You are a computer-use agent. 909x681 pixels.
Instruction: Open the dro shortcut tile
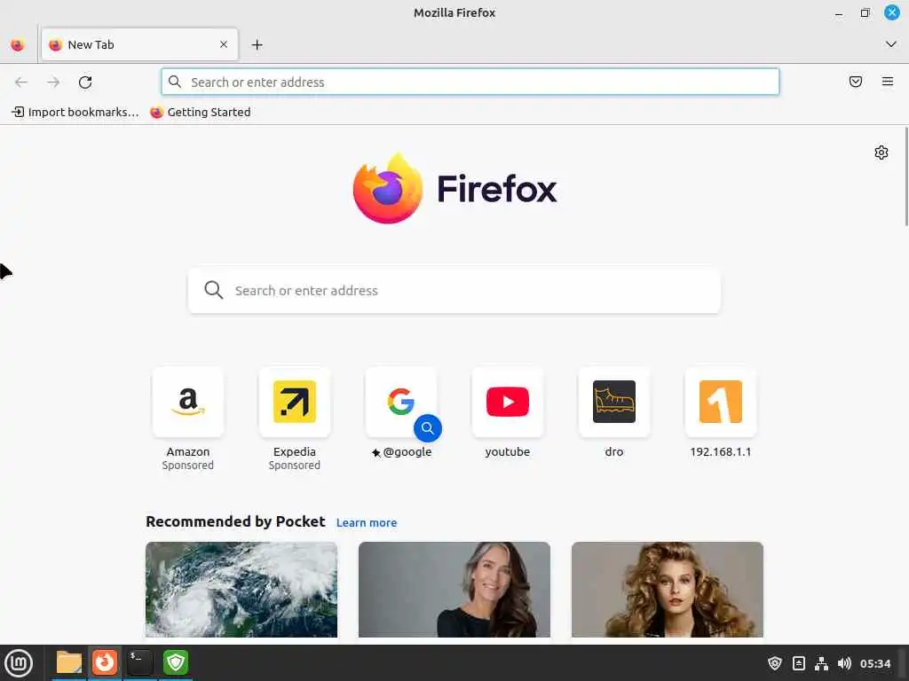point(614,413)
